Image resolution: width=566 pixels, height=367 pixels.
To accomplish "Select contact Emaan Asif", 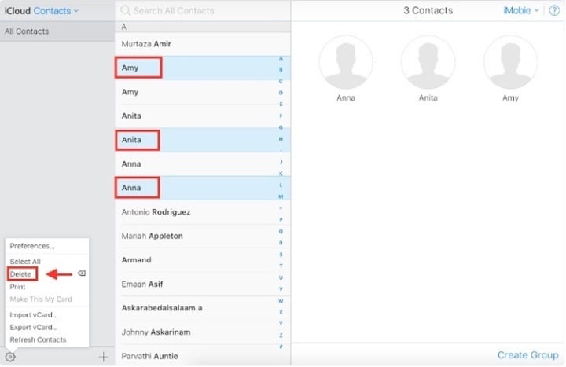I will (x=203, y=284).
